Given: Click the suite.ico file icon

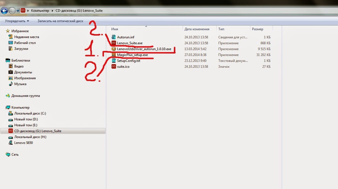Looking at the screenshot, I should coord(114,67).
